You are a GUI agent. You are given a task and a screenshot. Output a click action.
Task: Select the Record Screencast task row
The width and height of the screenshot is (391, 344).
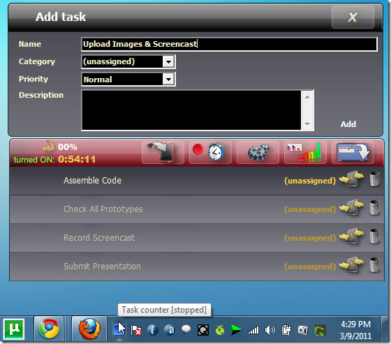[x=197, y=238]
